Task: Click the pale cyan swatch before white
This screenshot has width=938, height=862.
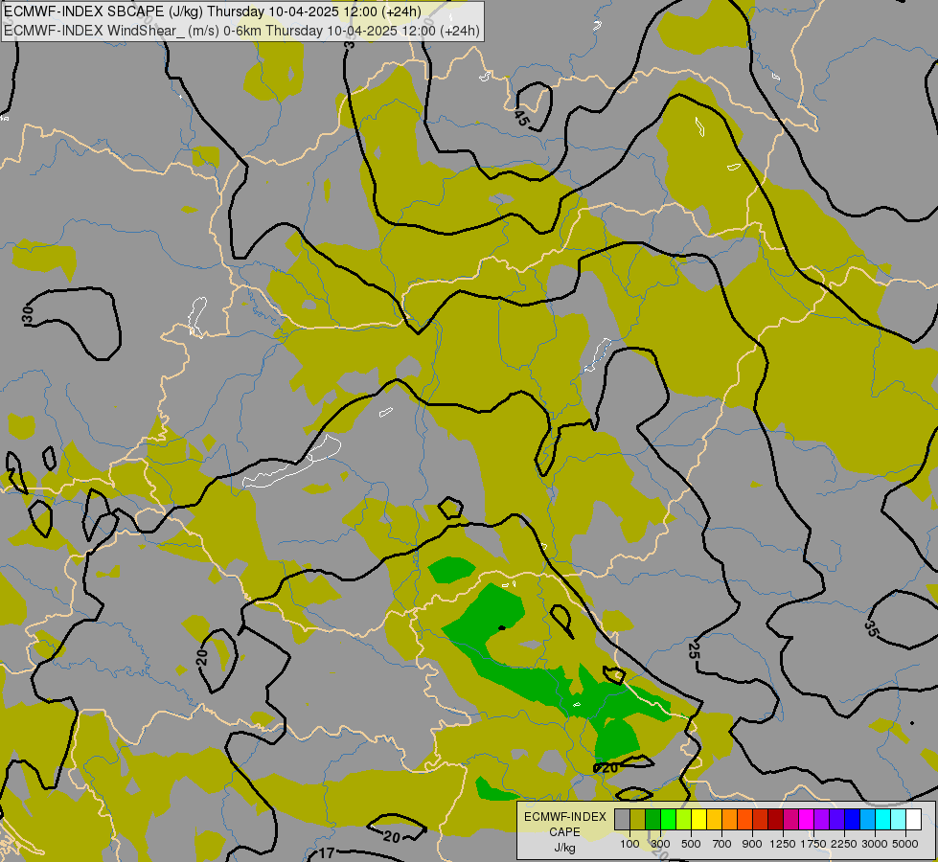Action: coord(899,820)
